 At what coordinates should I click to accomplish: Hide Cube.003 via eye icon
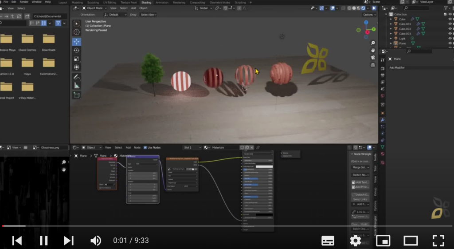(450, 34)
